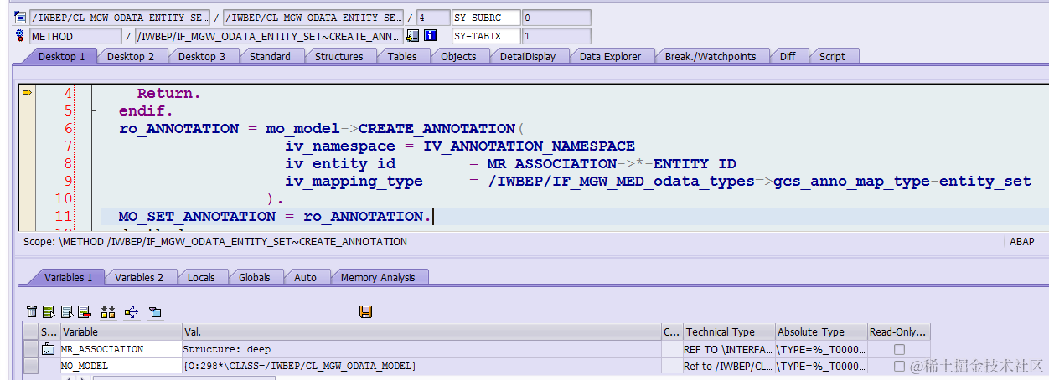The image size is (1049, 380).
Task: Toggle read-only checkbox for MO_MODEL
Action: point(899,366)
